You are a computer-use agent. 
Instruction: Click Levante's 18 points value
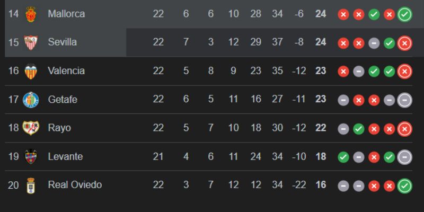tap(320, 157)
